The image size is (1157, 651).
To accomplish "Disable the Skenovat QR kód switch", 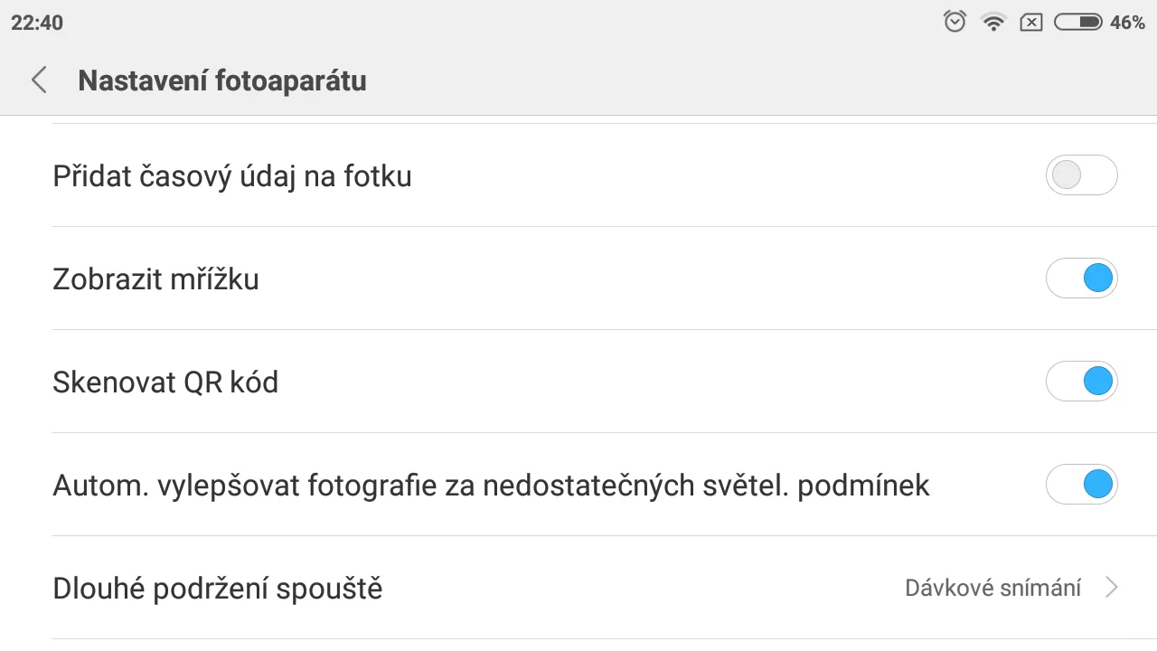I will pos(1082,382).
